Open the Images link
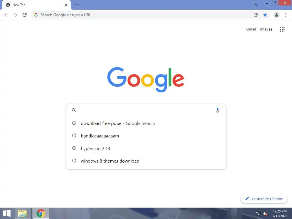This screenshot has height=219, width=292. 266,29
